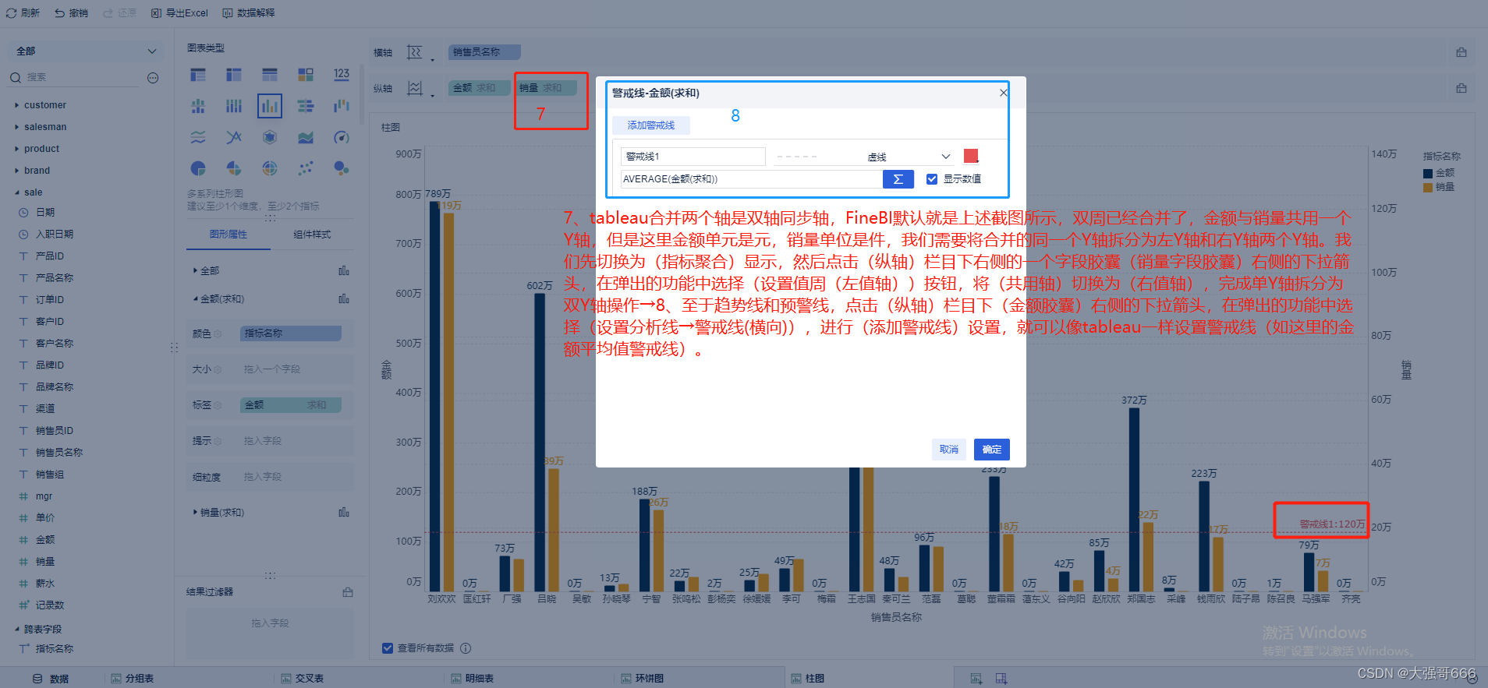1488x688 pixels.
Task: Select the radar chart type icon
Action: (x=270, y=137)
